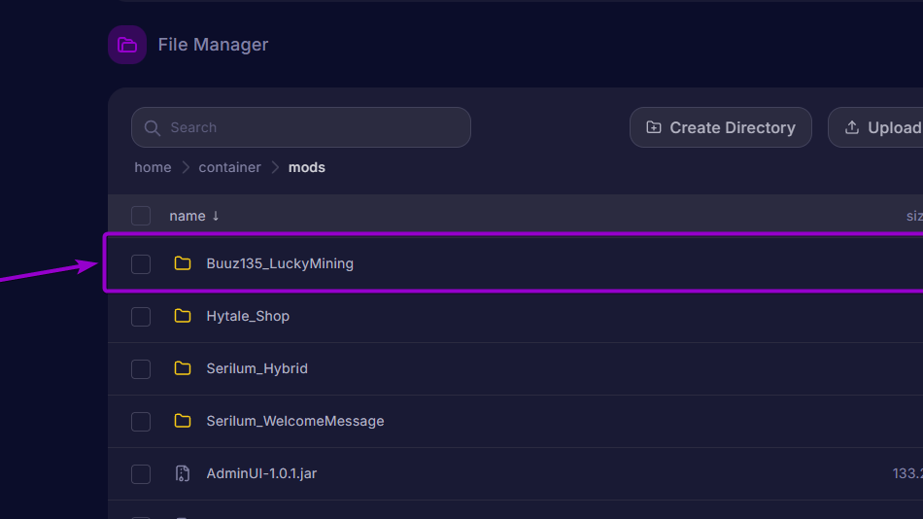Open the Buuz135_LuckyMining folder name

pyautogui.click(x=280, y=263)
